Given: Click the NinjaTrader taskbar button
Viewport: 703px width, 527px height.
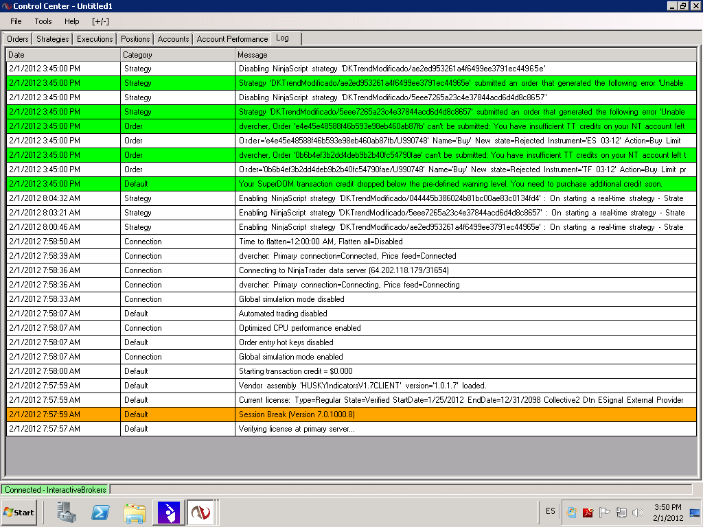Looking at the screenshot, I should [x=200, y=512].
